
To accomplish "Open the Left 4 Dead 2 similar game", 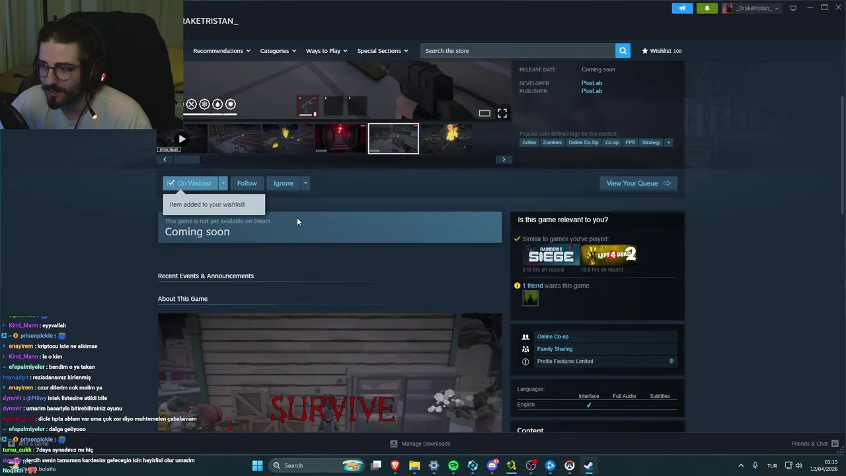I will coord(609,255).
